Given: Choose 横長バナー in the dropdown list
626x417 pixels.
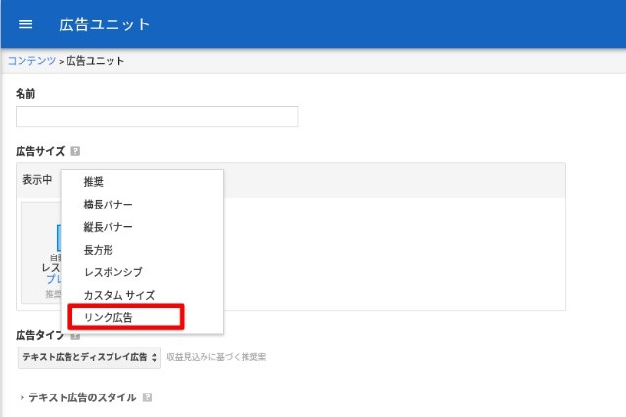Looking at the screenshot, I should tap(142, 205).
